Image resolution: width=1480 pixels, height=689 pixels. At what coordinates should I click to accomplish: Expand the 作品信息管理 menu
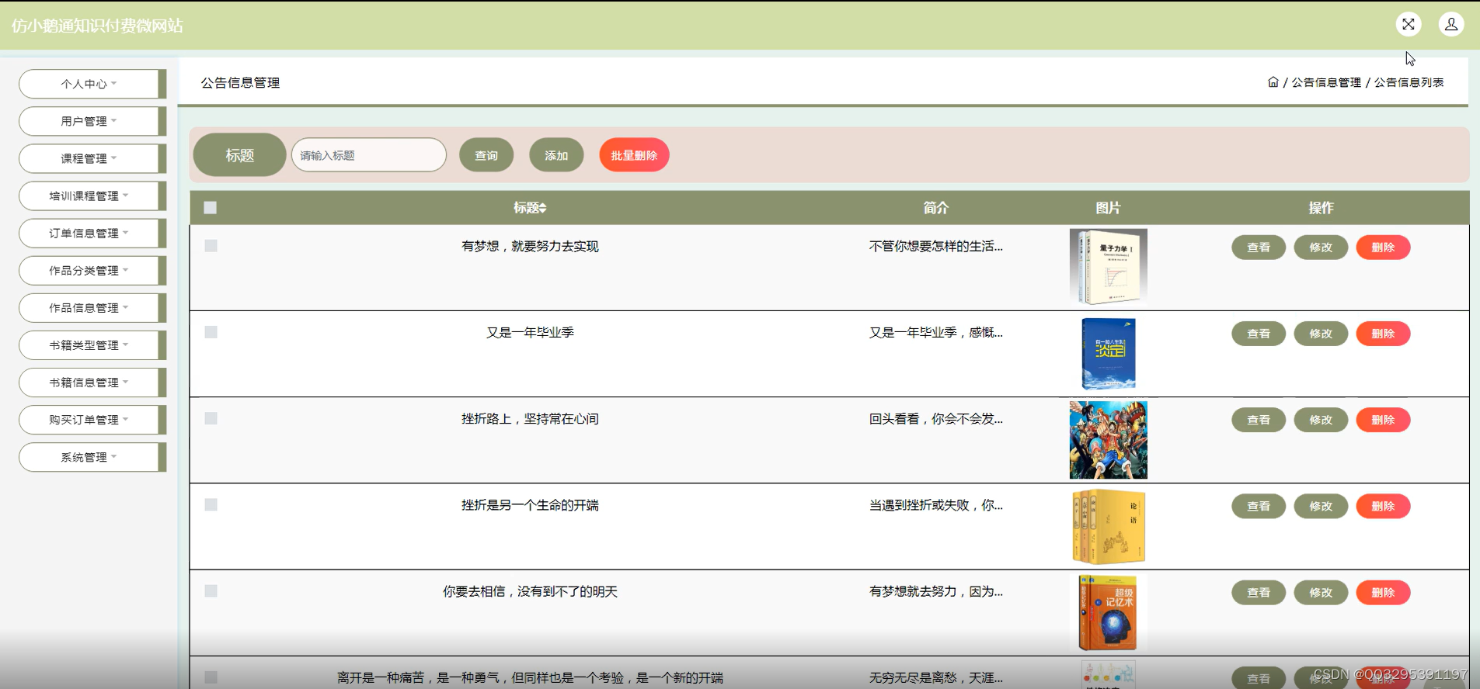(x=92, y=308)
